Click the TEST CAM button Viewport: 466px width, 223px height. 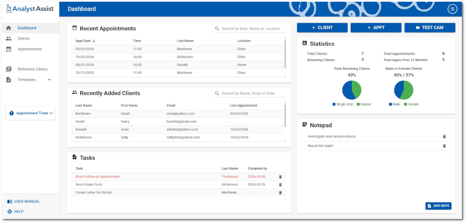click(x=430, y=27)
